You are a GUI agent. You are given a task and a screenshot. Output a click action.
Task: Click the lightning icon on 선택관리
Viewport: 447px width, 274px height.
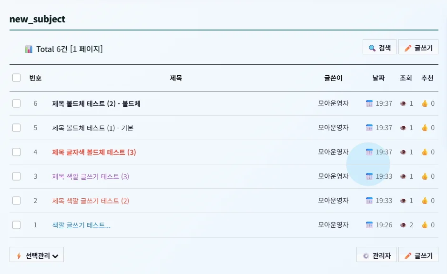19,256
